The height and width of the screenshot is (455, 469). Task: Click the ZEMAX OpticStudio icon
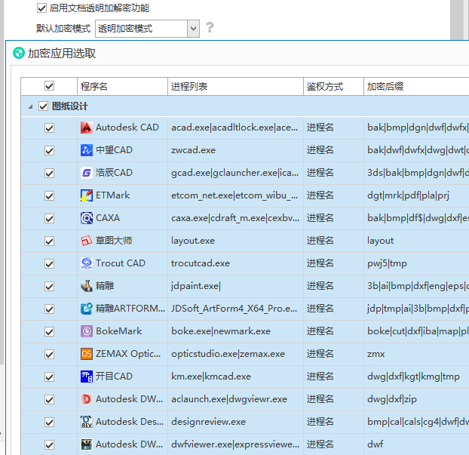pyautogui.click(x=87, y=354)
